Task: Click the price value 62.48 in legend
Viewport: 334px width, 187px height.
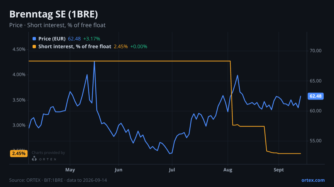Action: 74,39
